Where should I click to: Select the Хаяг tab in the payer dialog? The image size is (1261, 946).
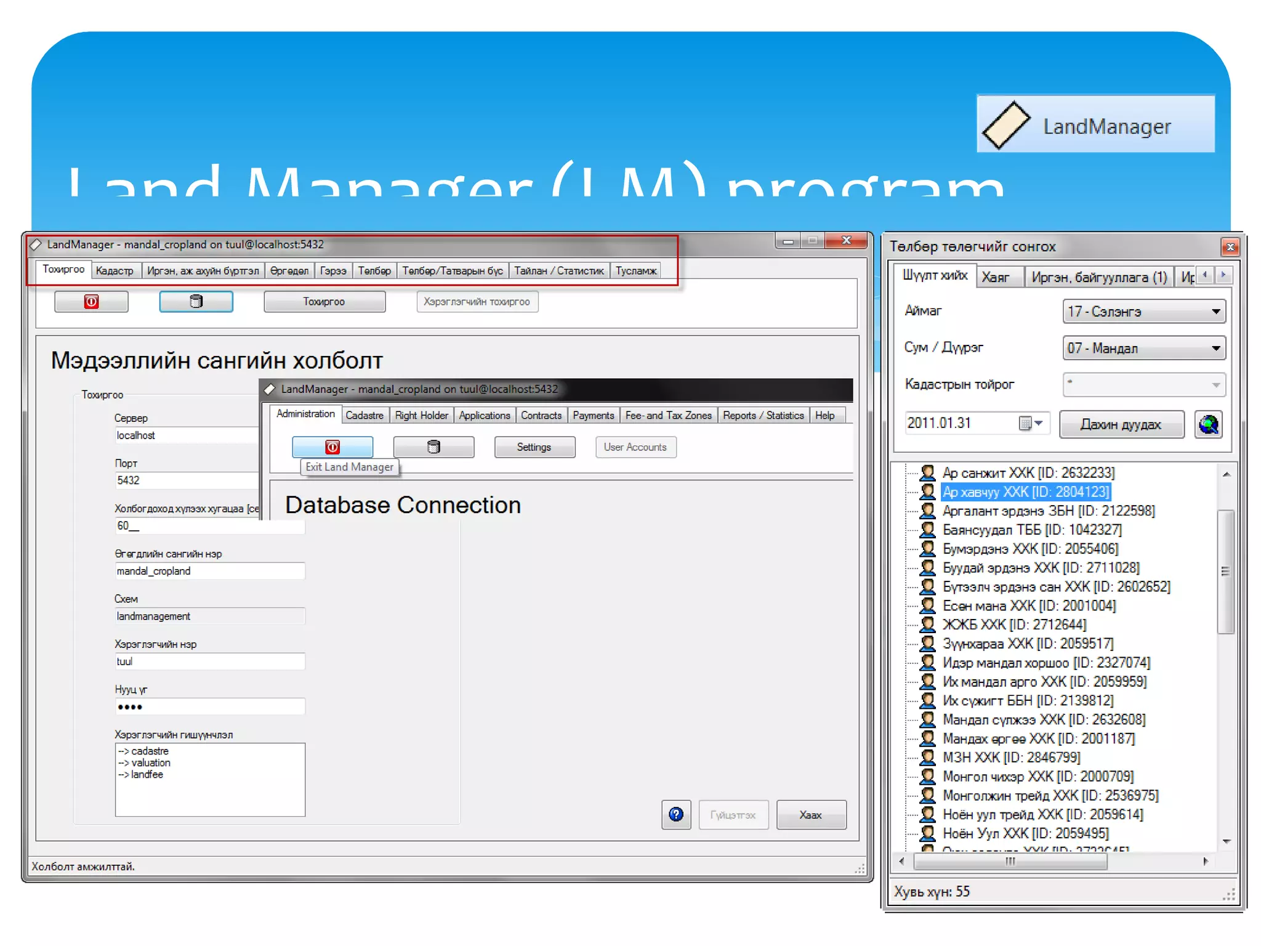tap(996, 277)
